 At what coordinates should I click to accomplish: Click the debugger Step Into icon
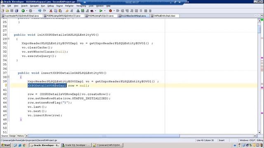[x=127, y=11]
